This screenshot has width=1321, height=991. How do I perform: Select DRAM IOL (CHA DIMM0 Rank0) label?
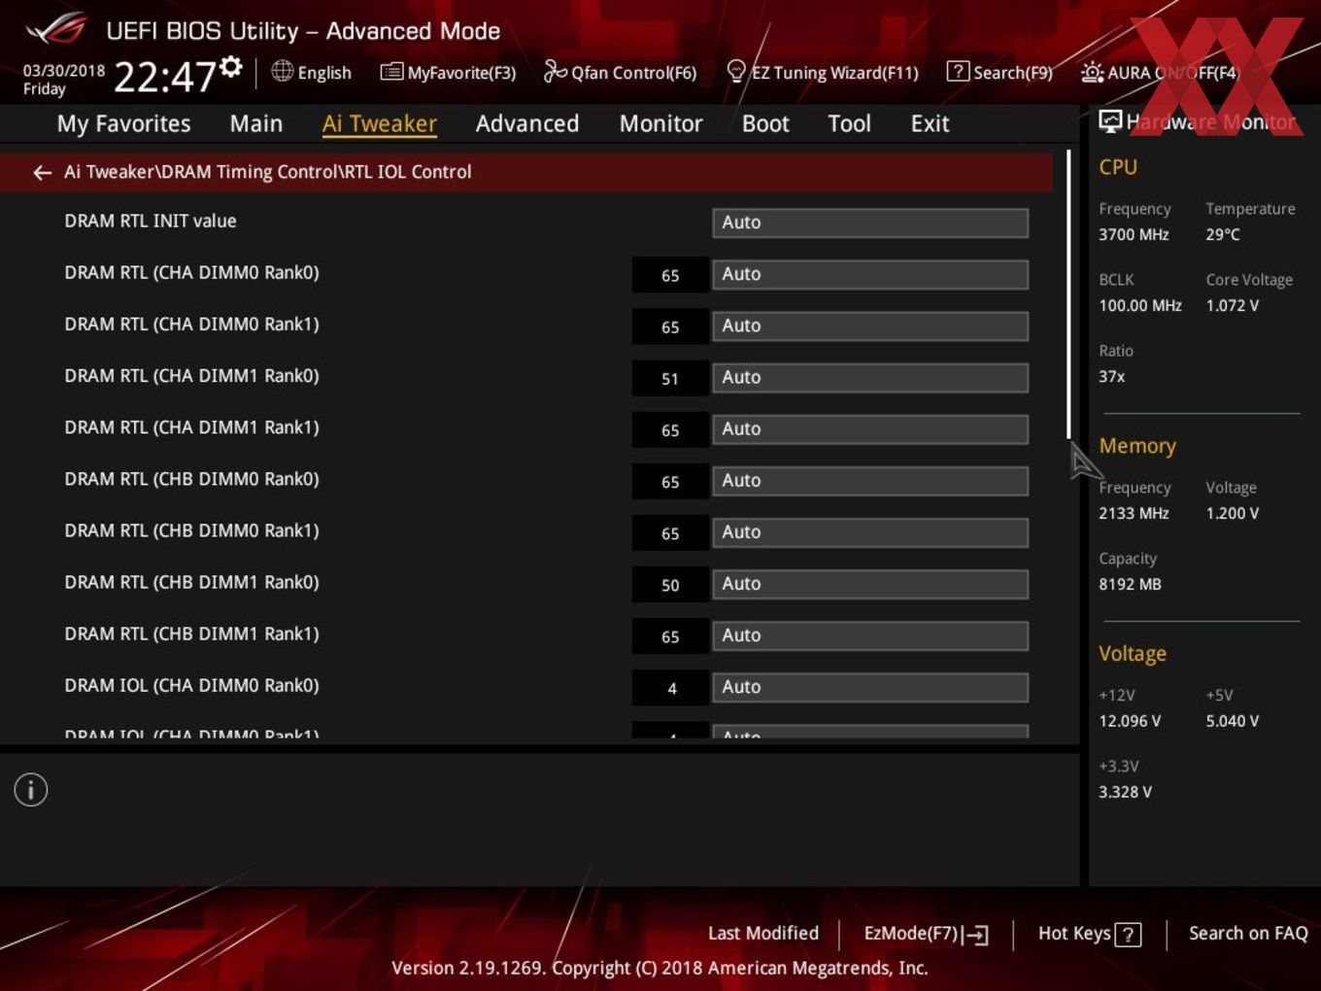(191, 685)
